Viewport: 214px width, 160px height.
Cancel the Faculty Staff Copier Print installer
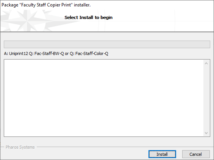[196, 154]
